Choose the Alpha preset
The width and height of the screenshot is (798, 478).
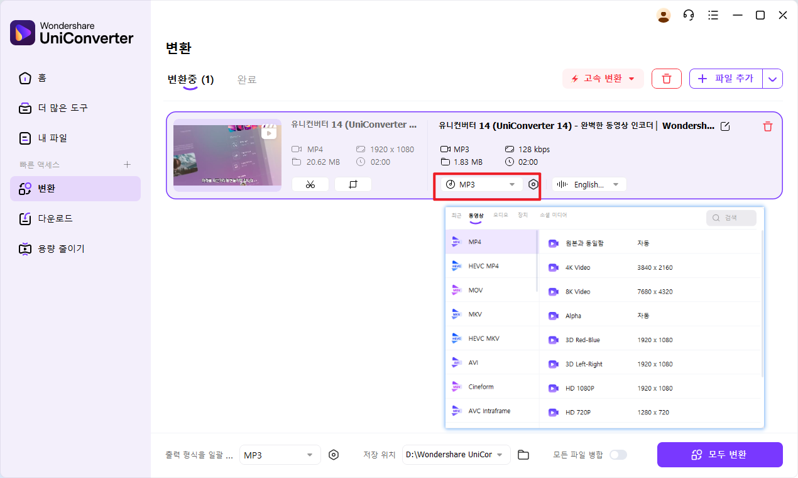[x=650, y=316]
